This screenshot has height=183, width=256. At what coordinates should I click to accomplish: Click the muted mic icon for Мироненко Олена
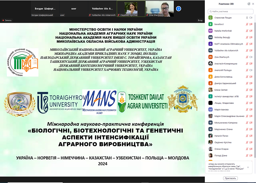(247, 129)
